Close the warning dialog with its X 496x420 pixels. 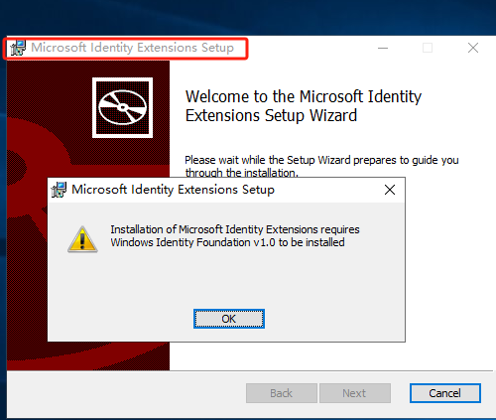coord(390,190)
